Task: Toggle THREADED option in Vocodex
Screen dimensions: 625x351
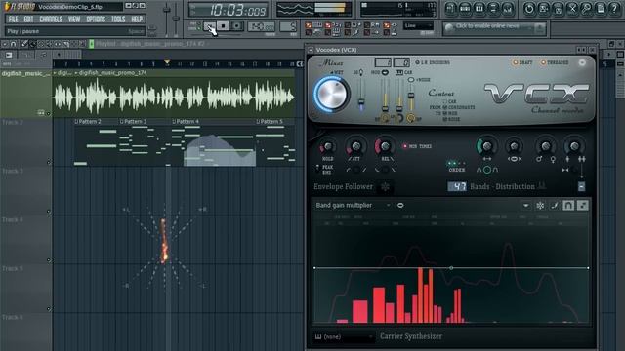Action: tap(555, 62)
